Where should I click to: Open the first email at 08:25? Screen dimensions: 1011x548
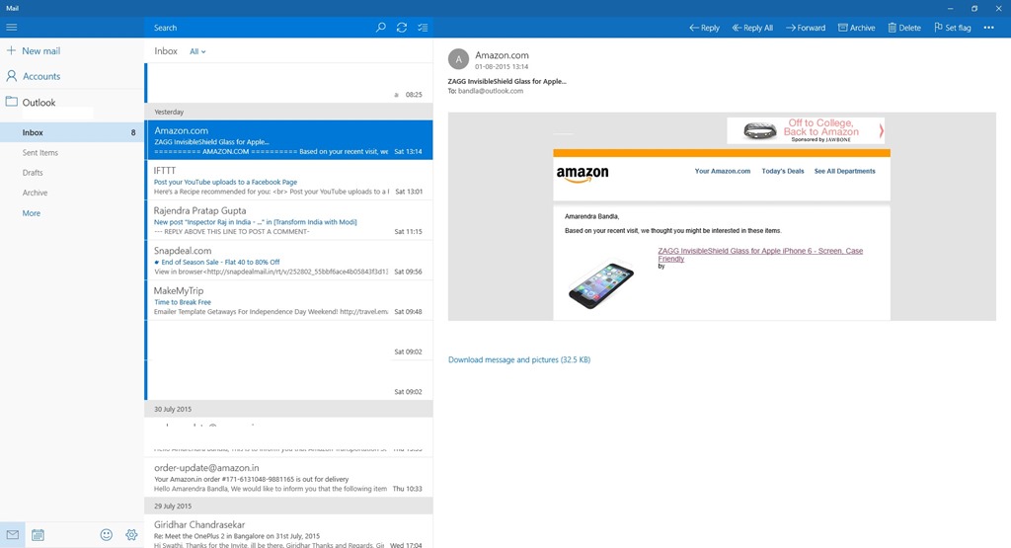289,83
